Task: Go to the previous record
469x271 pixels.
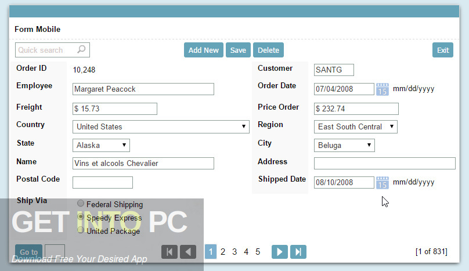Action: 188,252
